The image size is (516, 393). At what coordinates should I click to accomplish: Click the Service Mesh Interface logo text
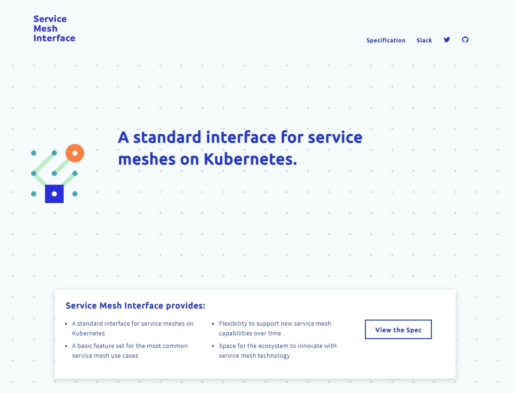(54, 29)
